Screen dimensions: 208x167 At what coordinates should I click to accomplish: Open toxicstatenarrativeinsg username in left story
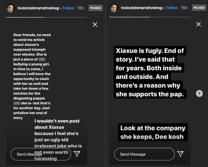coord(38,8)
